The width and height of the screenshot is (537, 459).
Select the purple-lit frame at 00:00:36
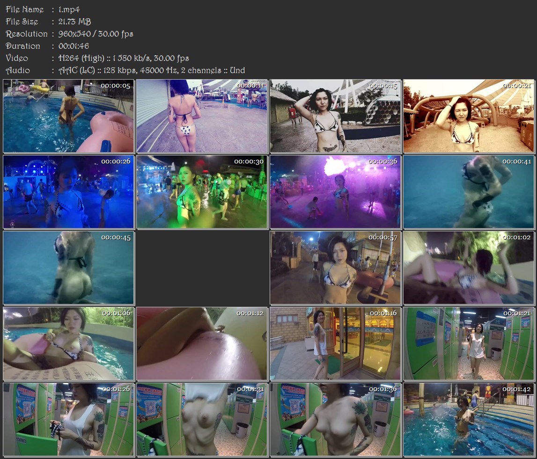click(335, 192)
